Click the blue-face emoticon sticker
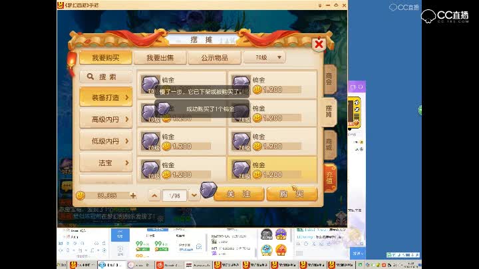 [x=266, y=250]
